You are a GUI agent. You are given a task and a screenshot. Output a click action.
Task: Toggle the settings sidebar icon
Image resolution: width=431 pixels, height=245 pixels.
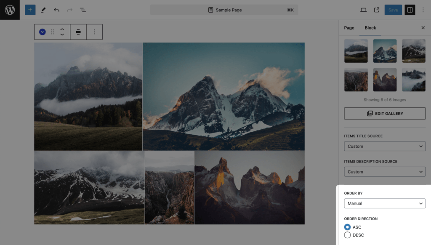point(410,10)
